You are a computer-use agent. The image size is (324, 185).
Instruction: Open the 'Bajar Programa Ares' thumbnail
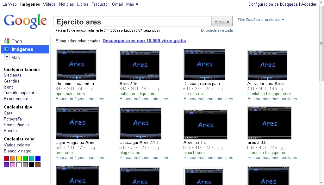(77, 123)
